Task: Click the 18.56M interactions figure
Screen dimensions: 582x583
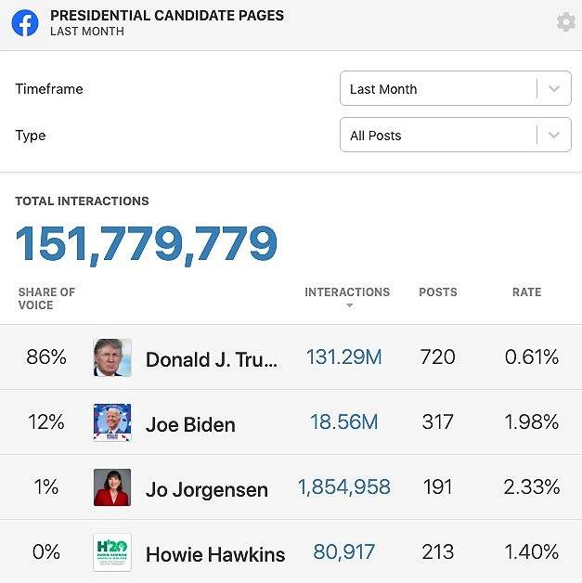Action: pyautogui.click(x=343, y=422)
